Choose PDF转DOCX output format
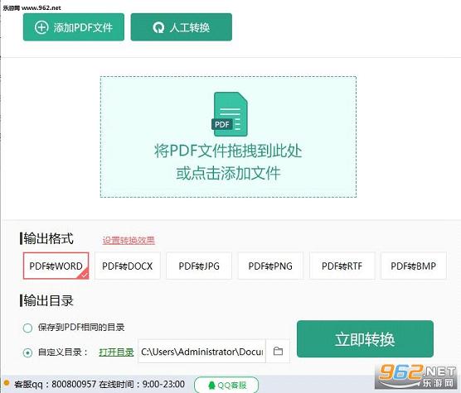Screen dimensions: 461x393 point(128,266)
